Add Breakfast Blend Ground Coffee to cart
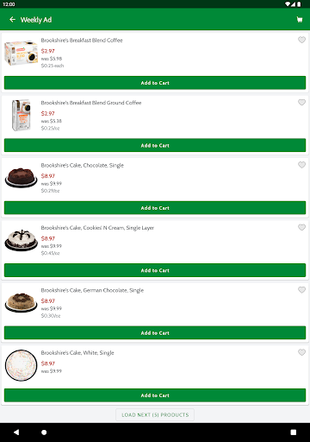Image resolution: width=310 pixels, height=442 pixels. (x=155, y=145)
